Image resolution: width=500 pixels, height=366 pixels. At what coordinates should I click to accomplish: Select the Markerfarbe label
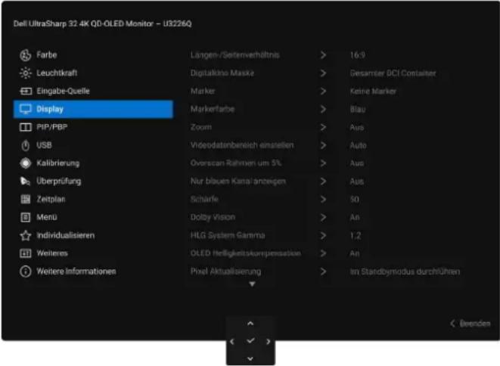tap(213, 110)
